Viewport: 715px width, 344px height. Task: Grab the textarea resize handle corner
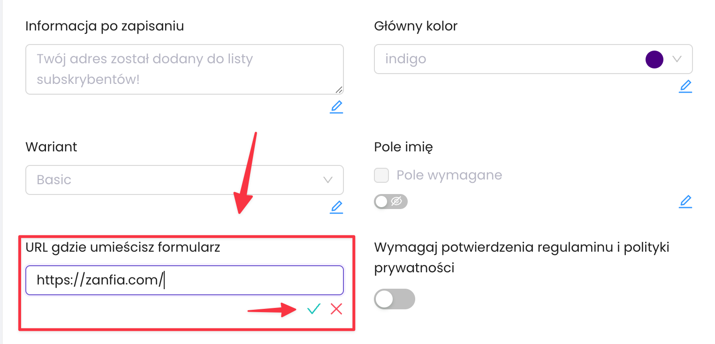pos(339,90)
